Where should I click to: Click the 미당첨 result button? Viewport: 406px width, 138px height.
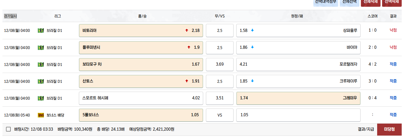point(389,129)
